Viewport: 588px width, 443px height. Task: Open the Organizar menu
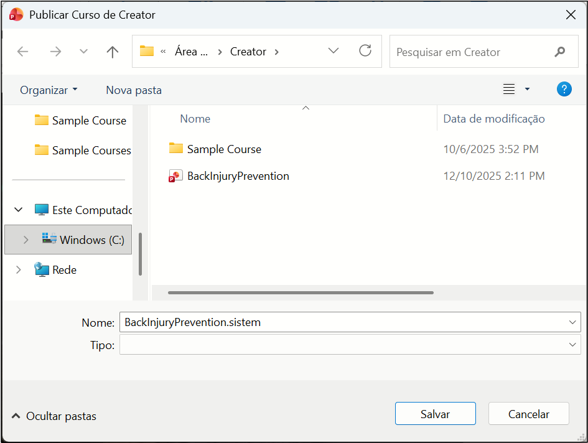pyautogui.click(x=49, y=90)
